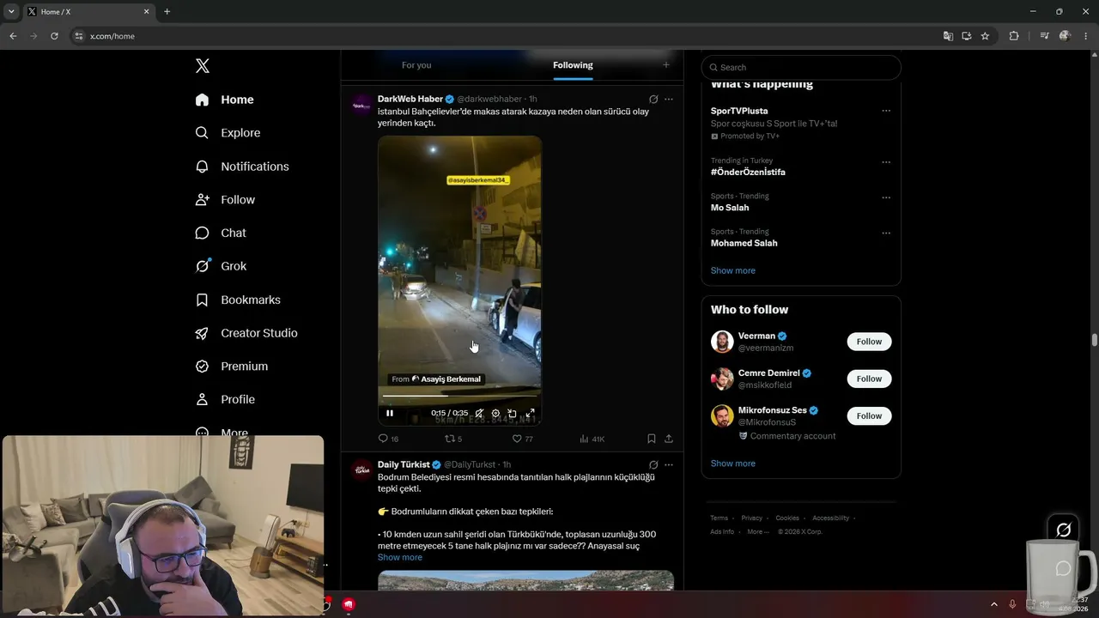The height and width of the screenshot is (618, 1099).
Task: Open more options for #ÖnderÖzenİstifa trend
Action: coord(886,162)
